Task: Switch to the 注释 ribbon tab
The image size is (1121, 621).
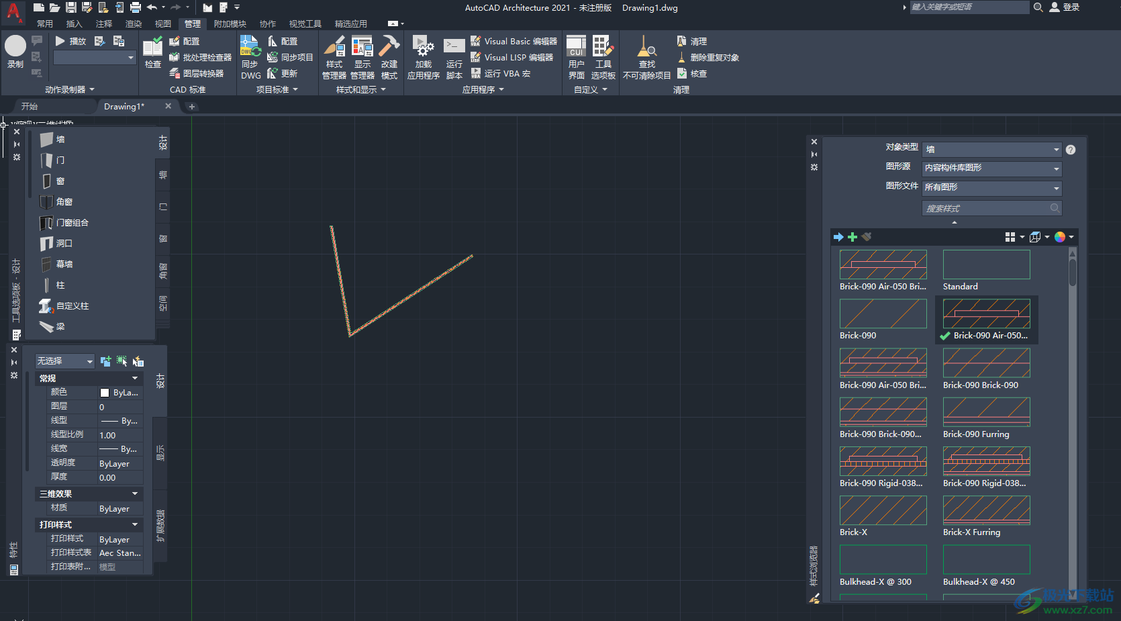Action: coord(104,23)
